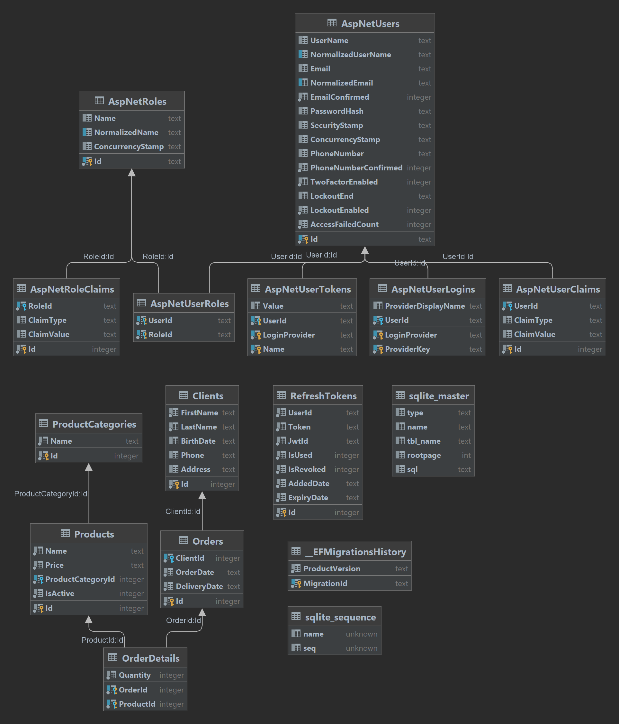
Task: Select the ProviderDisplayName column row
Action: pos(425,306)
